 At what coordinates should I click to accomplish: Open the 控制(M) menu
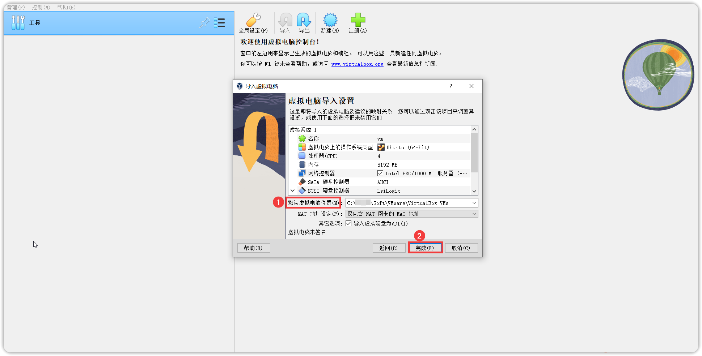[41, 7]
